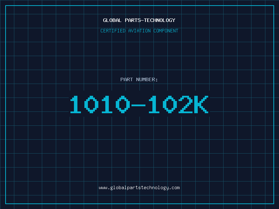Select the word PARTS in the title
Screen dimensions: 279x209
coord(133,20)
